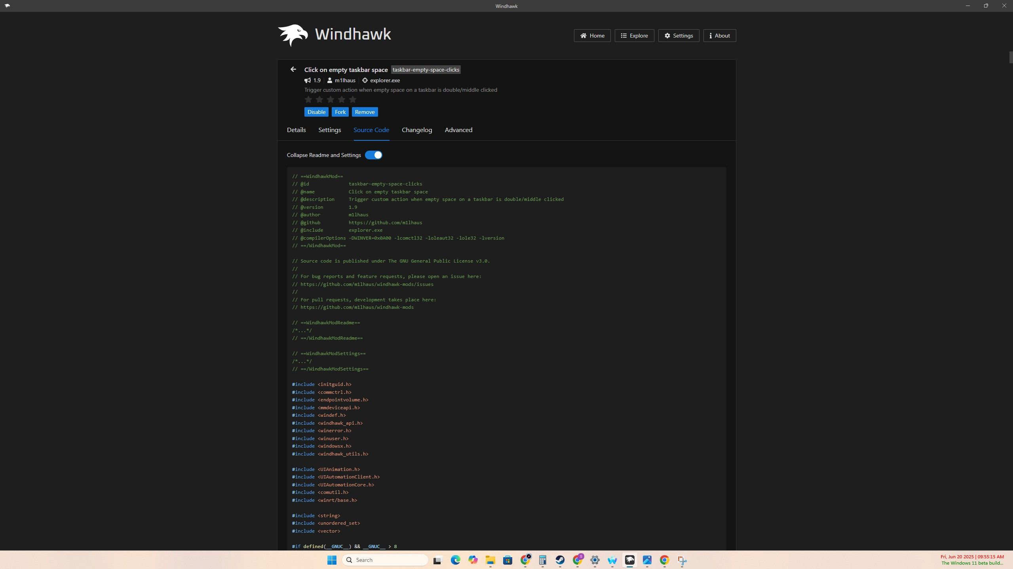
Task: Open the Home page
Action: click(x=592, y=36)
